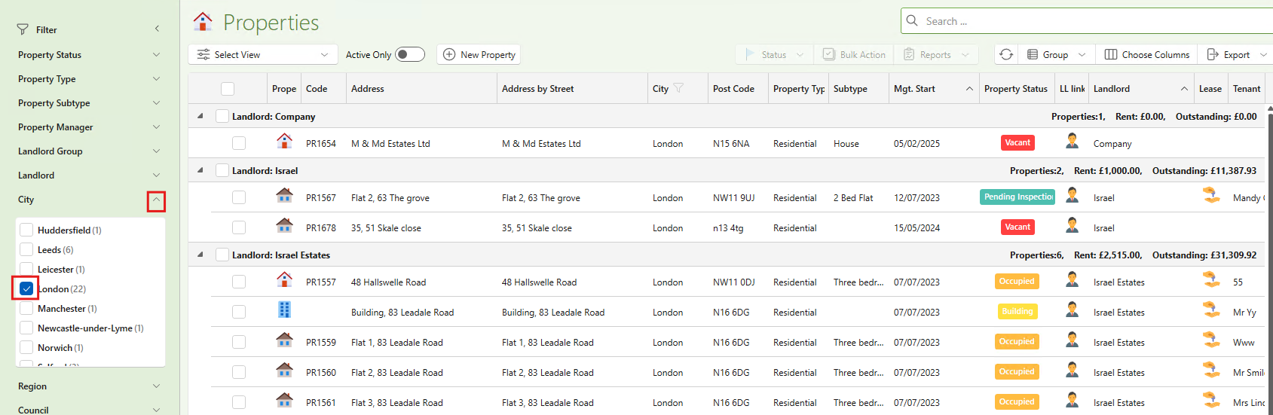Sort by Address column header
The height and width of the screenshot is (415, 1273).
tap(421, 89)
